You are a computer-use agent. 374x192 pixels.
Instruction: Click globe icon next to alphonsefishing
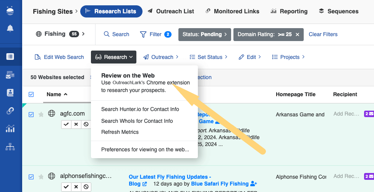click(x=52, y=176)
